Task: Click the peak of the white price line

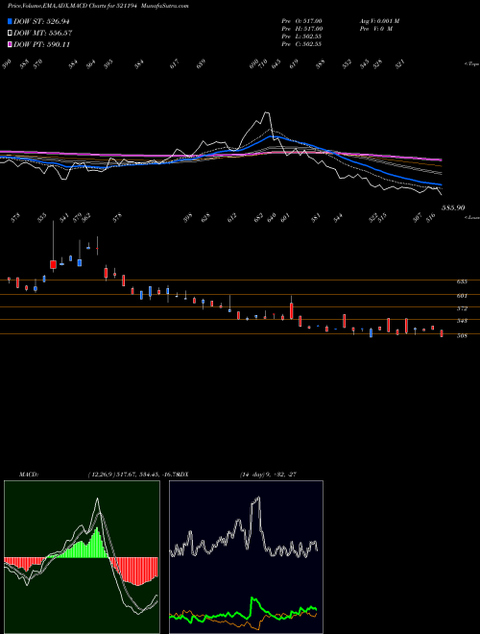Action: tap(266, 112)
